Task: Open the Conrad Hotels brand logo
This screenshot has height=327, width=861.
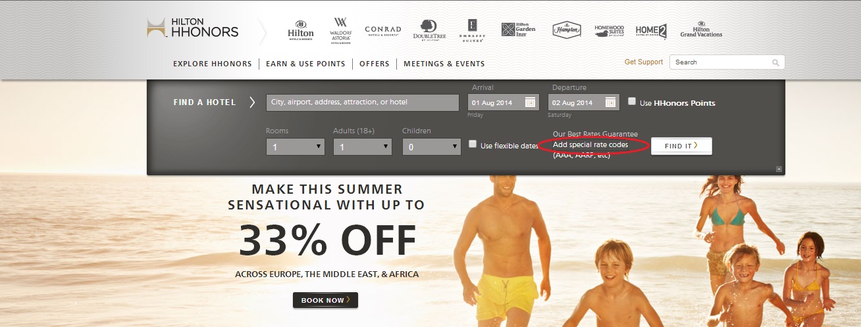Action: coord(382,30)
